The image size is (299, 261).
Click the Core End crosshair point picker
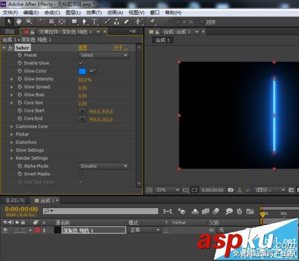(83, 119)
